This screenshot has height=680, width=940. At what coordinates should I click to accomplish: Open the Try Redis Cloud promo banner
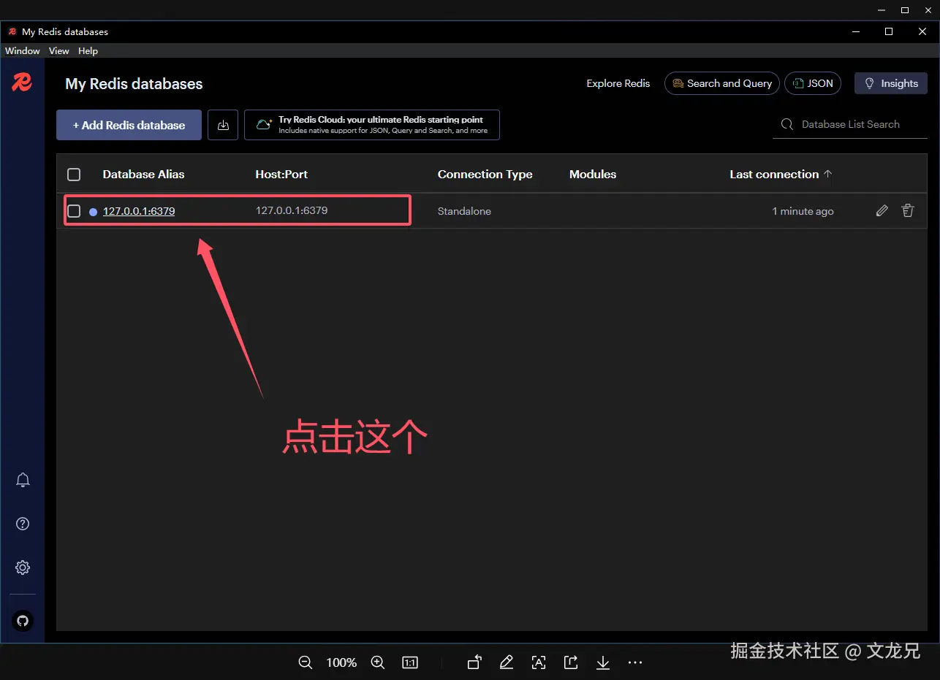[372, 125]
